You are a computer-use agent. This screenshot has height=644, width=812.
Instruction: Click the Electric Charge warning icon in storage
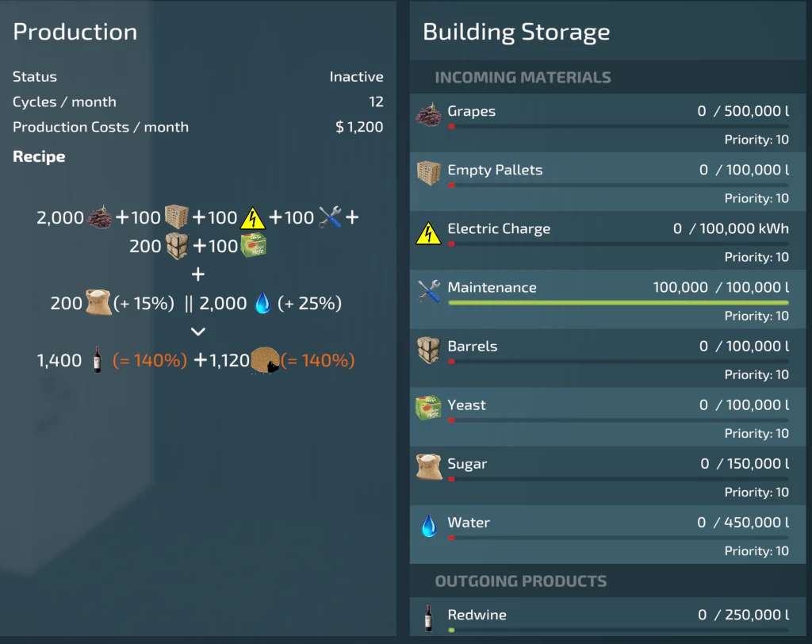point(428,233)
